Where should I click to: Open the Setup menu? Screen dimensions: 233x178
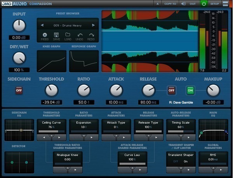pyautogui.click(x=215, y=4)
